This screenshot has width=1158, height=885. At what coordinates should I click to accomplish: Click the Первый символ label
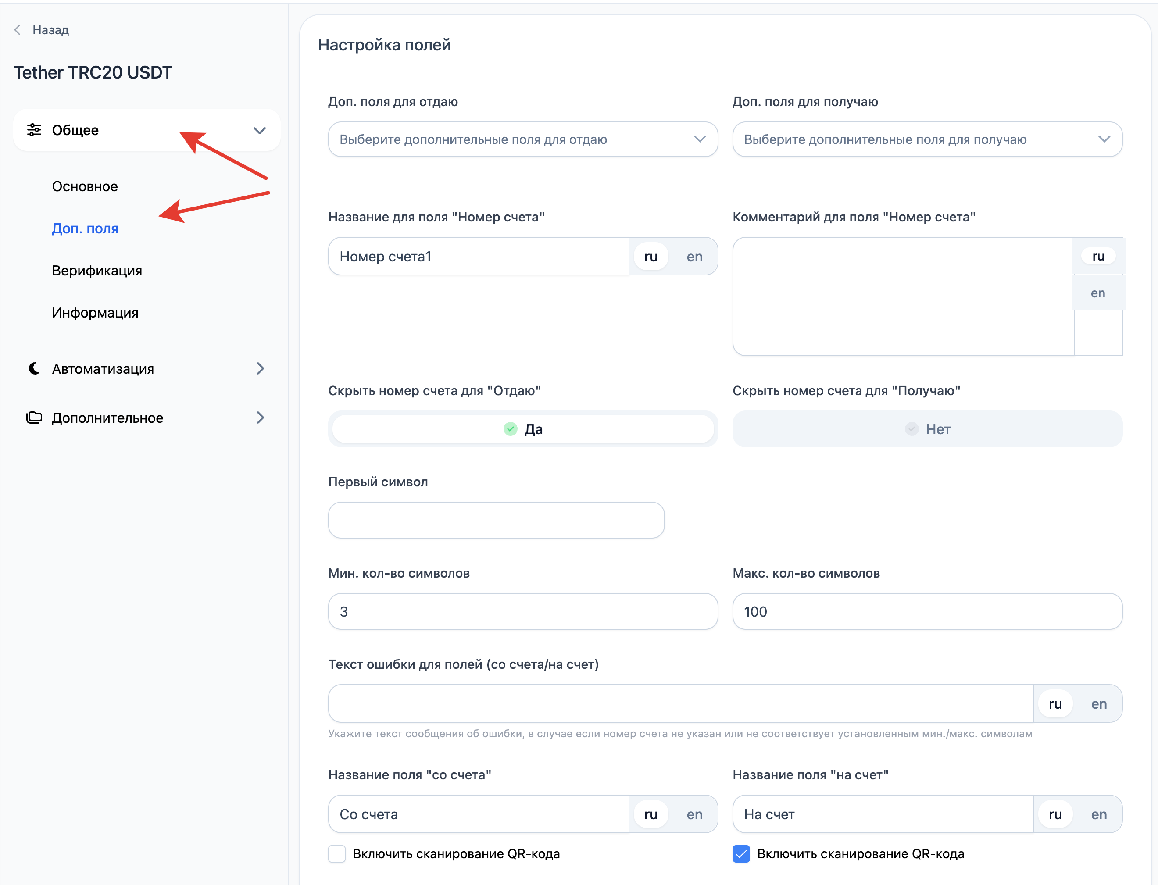tap(378, 482)
